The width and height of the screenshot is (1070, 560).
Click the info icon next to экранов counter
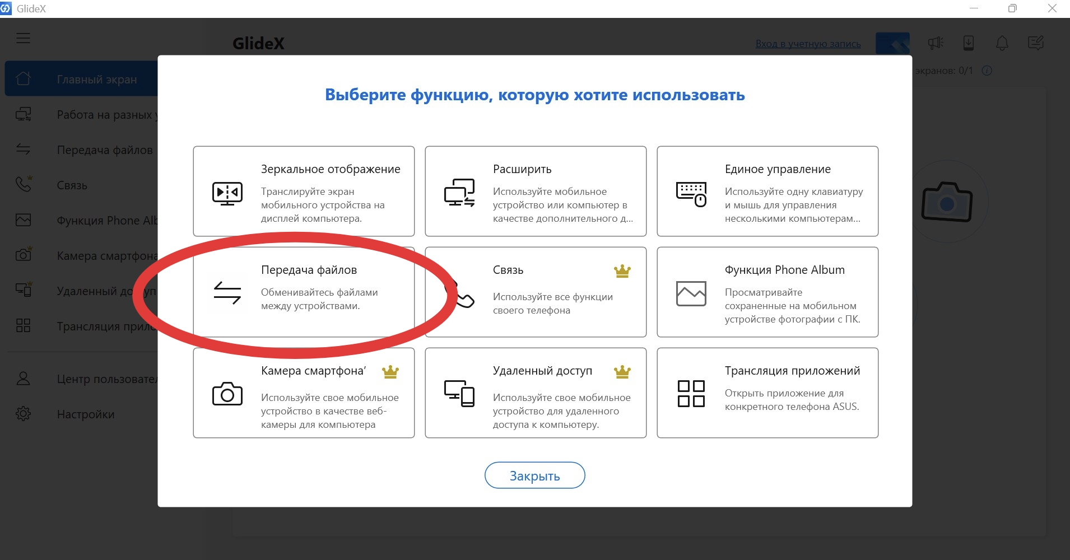click(x=987, y=71)
